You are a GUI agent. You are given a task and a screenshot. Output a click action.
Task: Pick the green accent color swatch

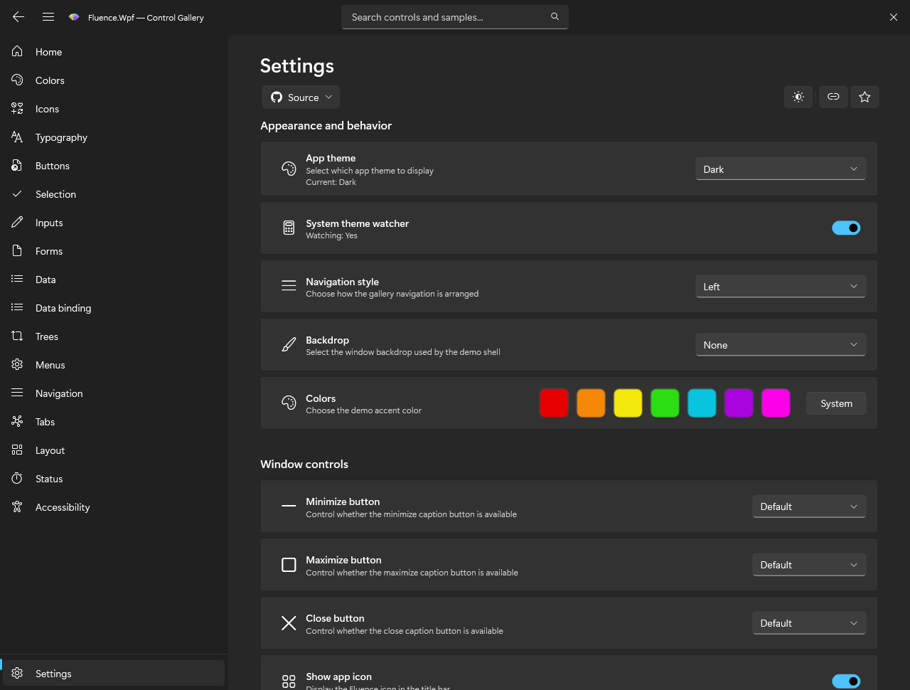pos(665,403)
